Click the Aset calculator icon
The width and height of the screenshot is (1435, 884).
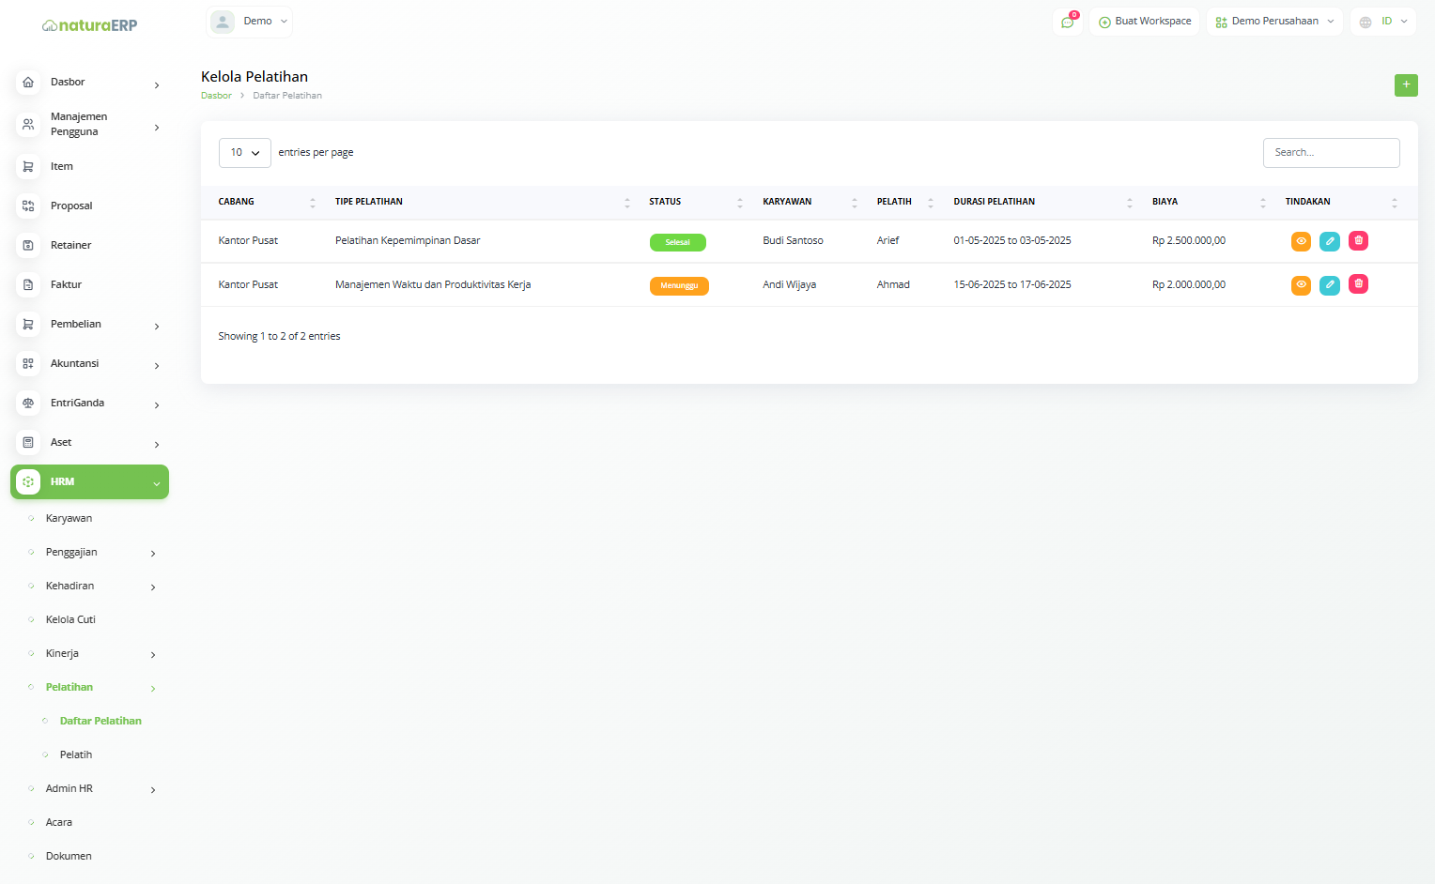click(x=28, y=443)
